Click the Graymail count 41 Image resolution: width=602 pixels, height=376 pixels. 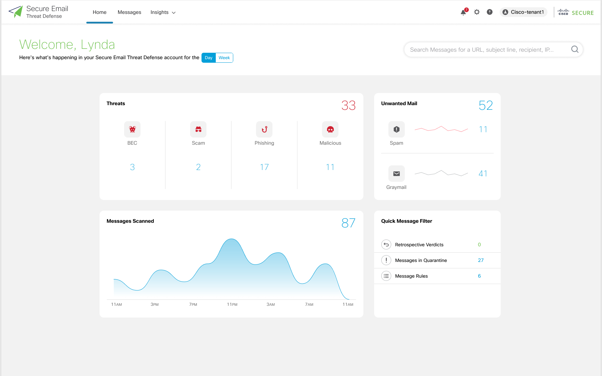[483, 174]
